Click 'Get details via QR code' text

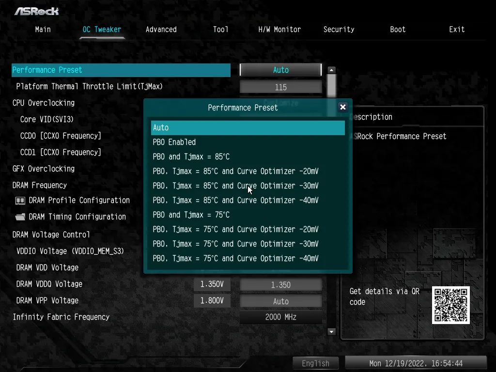point(384,297)
